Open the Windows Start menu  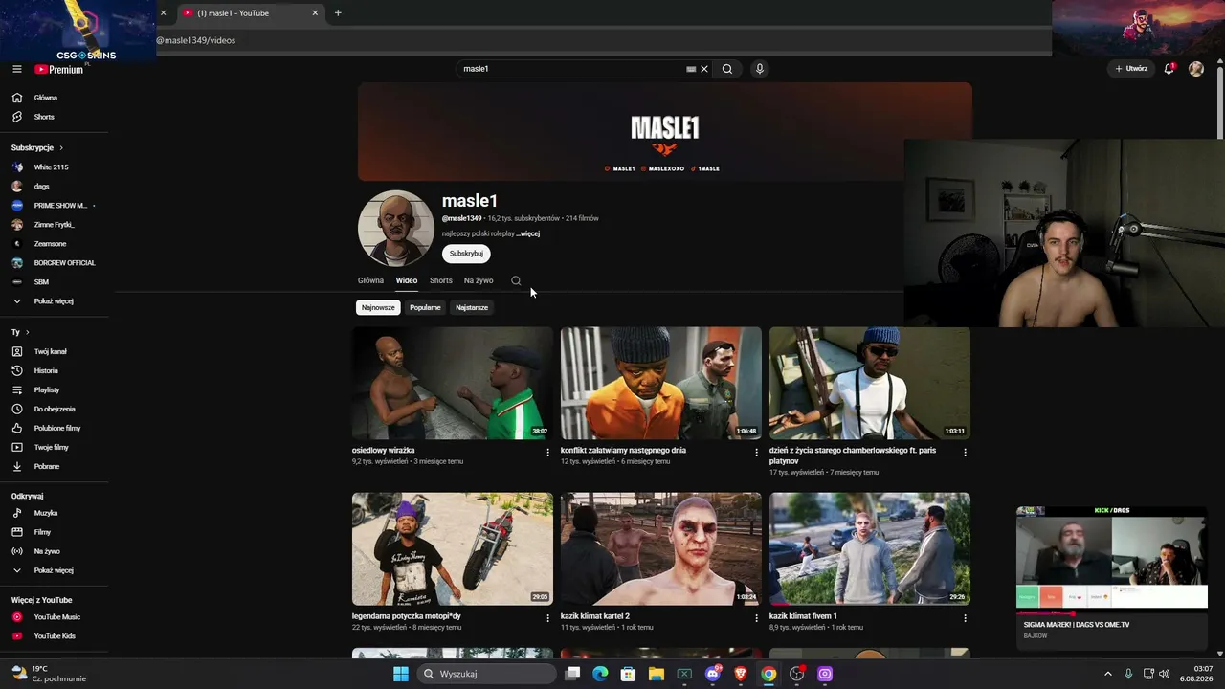(x=401, y=674)
